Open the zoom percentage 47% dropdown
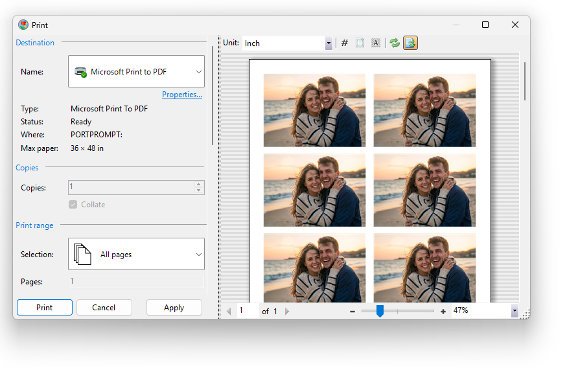Image resolution: width=567 pixels, height=366 pixels. pyautogui.click(x=515, y=311)
